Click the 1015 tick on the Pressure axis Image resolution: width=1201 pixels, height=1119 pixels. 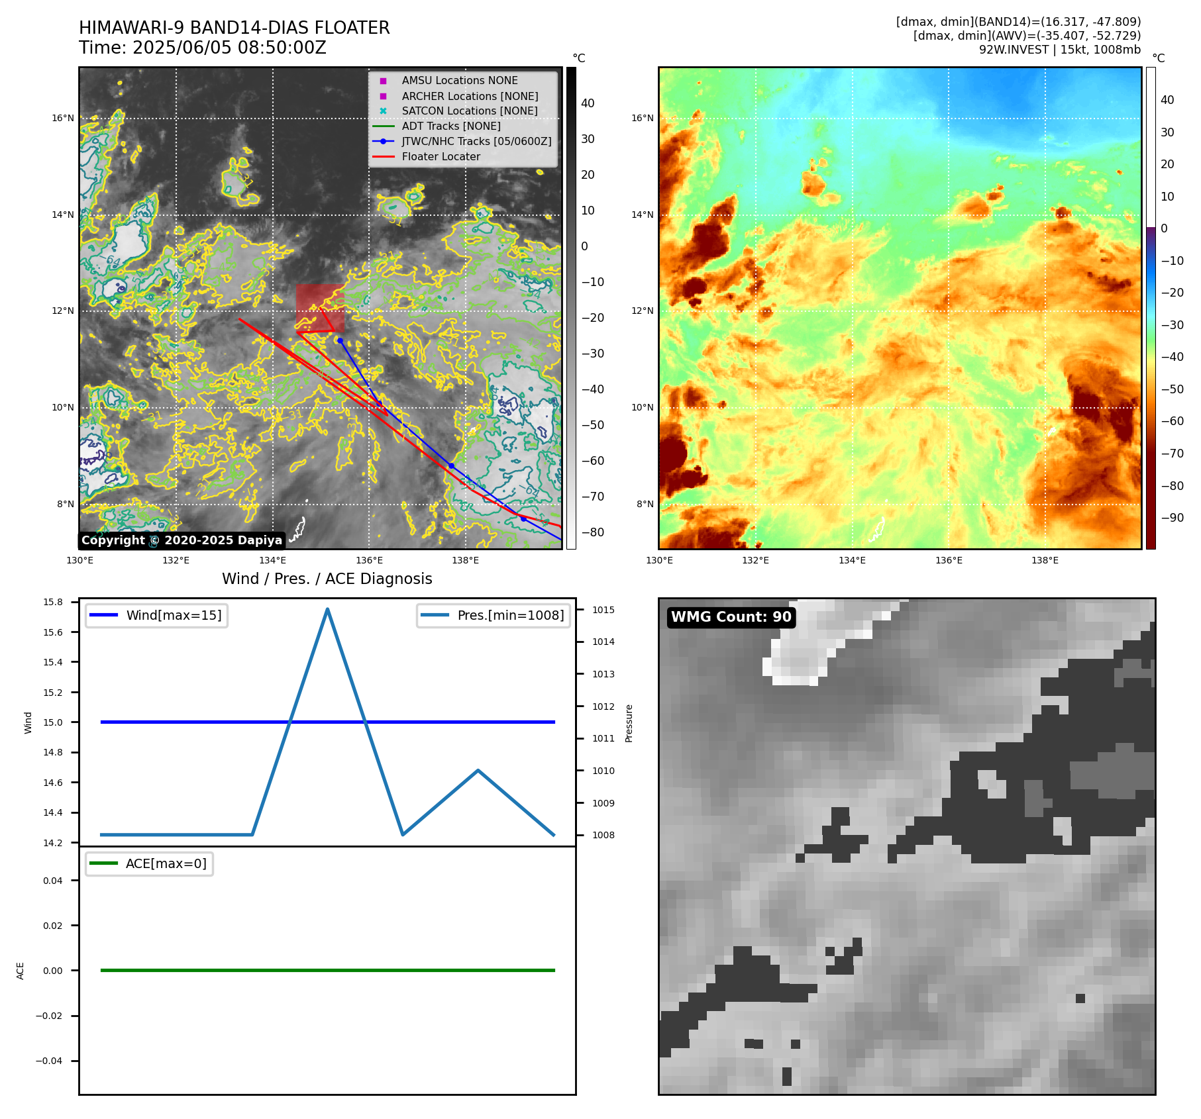coord(603,610)
